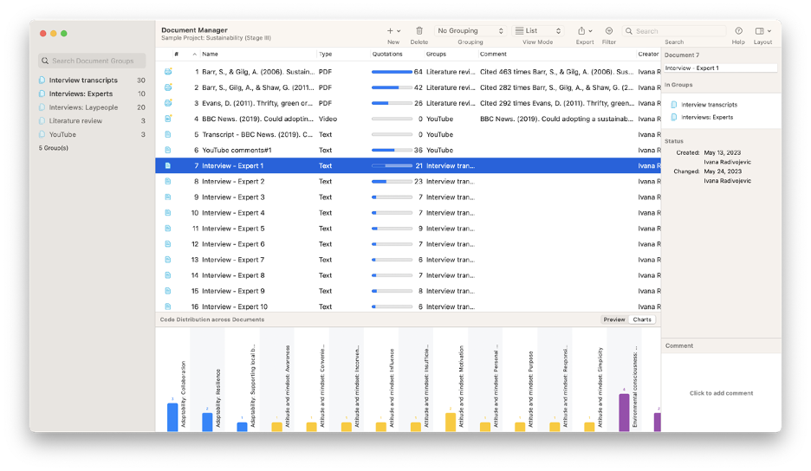Click the PDF icon of document 1

pyautogui.click(x=168, y=72)
